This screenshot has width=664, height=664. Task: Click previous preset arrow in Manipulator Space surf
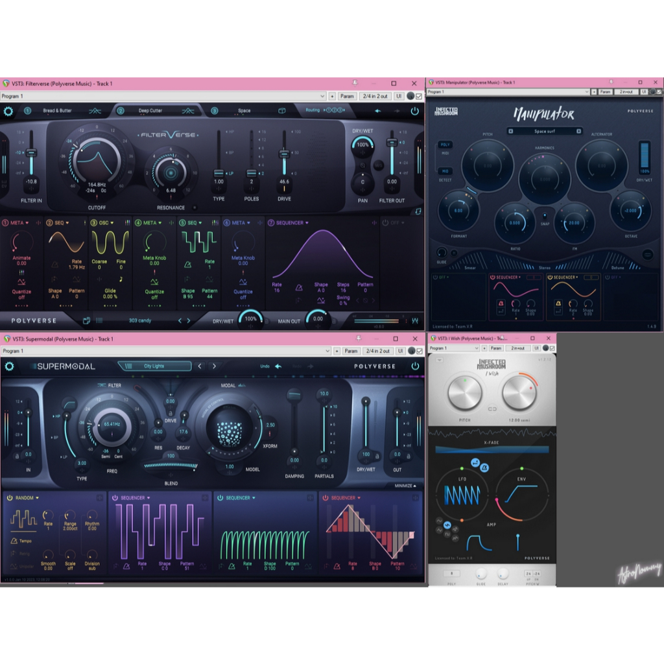point(511,131)
